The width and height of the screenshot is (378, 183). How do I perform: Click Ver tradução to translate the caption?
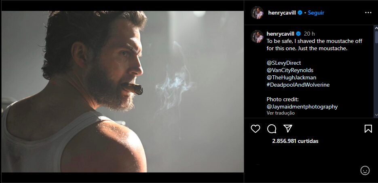(281, 113)
